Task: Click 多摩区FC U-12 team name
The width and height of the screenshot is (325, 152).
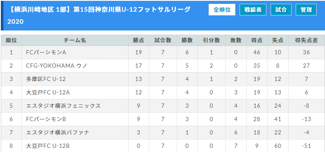Action: pyautogui.click(x=46, y=79)
